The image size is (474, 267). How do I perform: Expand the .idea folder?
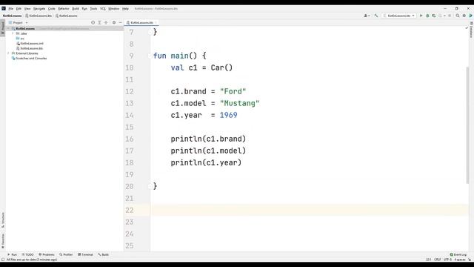click(13, 33)
